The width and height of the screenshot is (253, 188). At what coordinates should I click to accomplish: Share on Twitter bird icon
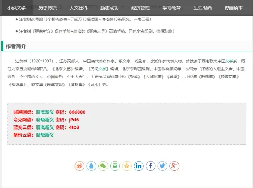[x=162, y=166]
